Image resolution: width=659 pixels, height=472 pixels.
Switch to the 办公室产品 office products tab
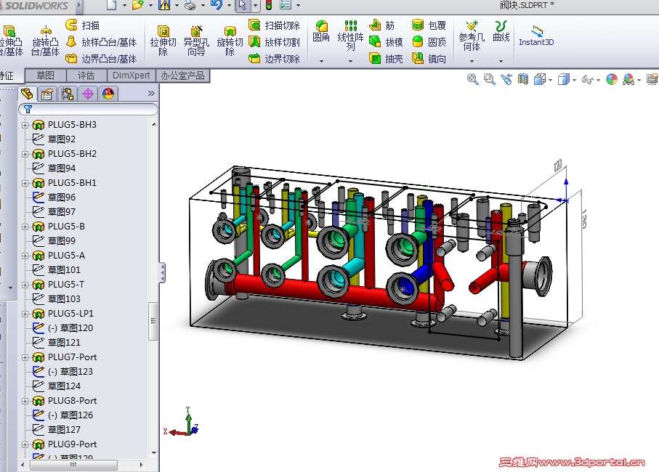(182, 76)
